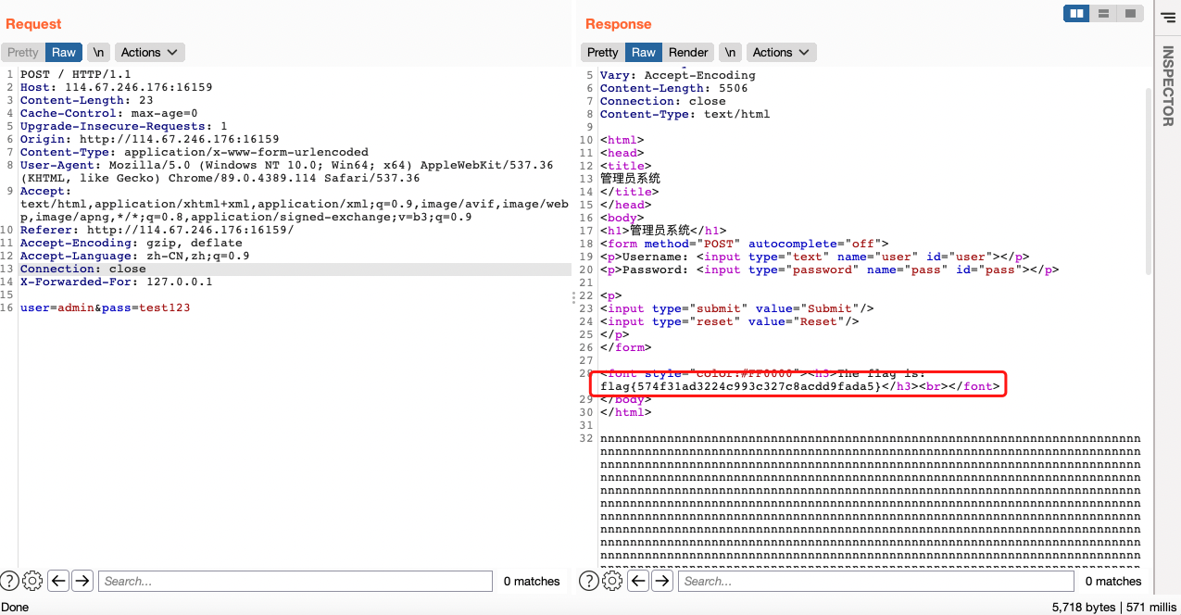The width and height of the screenshot is (1181, 615).
Task: Toggle Response newline \n display
Action: [x=731, y=53]
